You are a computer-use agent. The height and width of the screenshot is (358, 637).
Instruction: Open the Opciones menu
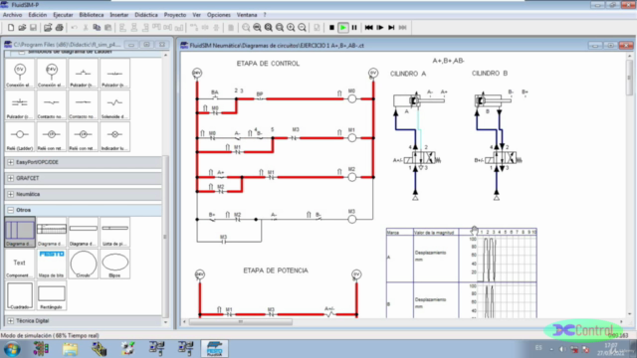click(x=219, y=15)
